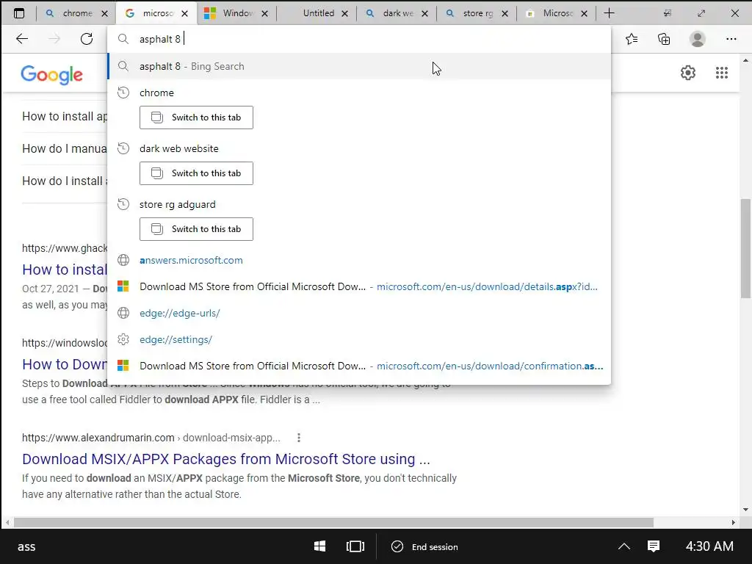Open the microsoft.com download details.aspx suggestion
This screenshot has height=564, width=752.
pos(359,286)
